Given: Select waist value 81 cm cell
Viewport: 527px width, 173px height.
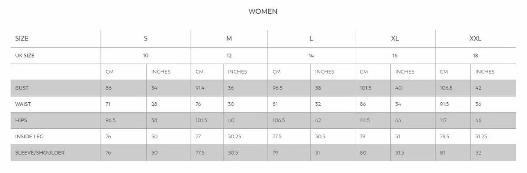Looking at the screenshot, I should [289, 105].
